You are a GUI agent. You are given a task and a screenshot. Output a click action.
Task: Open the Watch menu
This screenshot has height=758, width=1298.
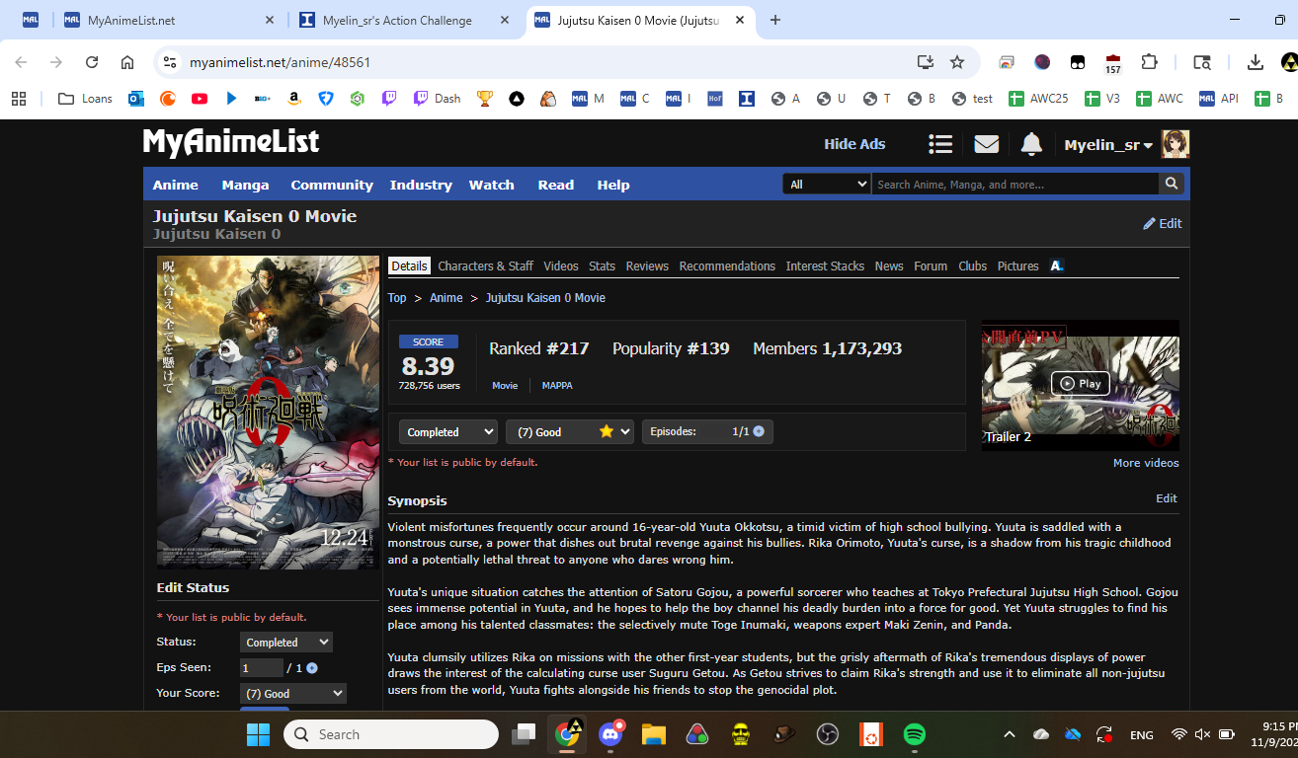click(x=491, y=185)
